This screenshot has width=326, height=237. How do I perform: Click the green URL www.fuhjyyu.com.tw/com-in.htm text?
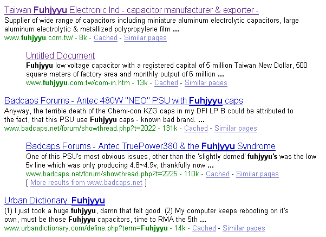(78, 82)
